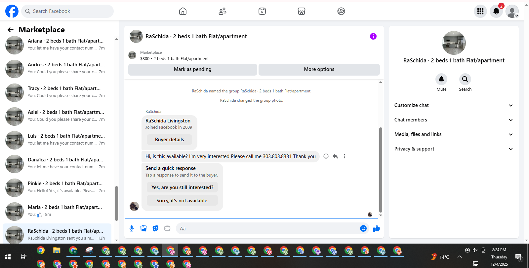This screenshot has width=529, height=268.
Task: Click the message text field
Action: (268, 228)
